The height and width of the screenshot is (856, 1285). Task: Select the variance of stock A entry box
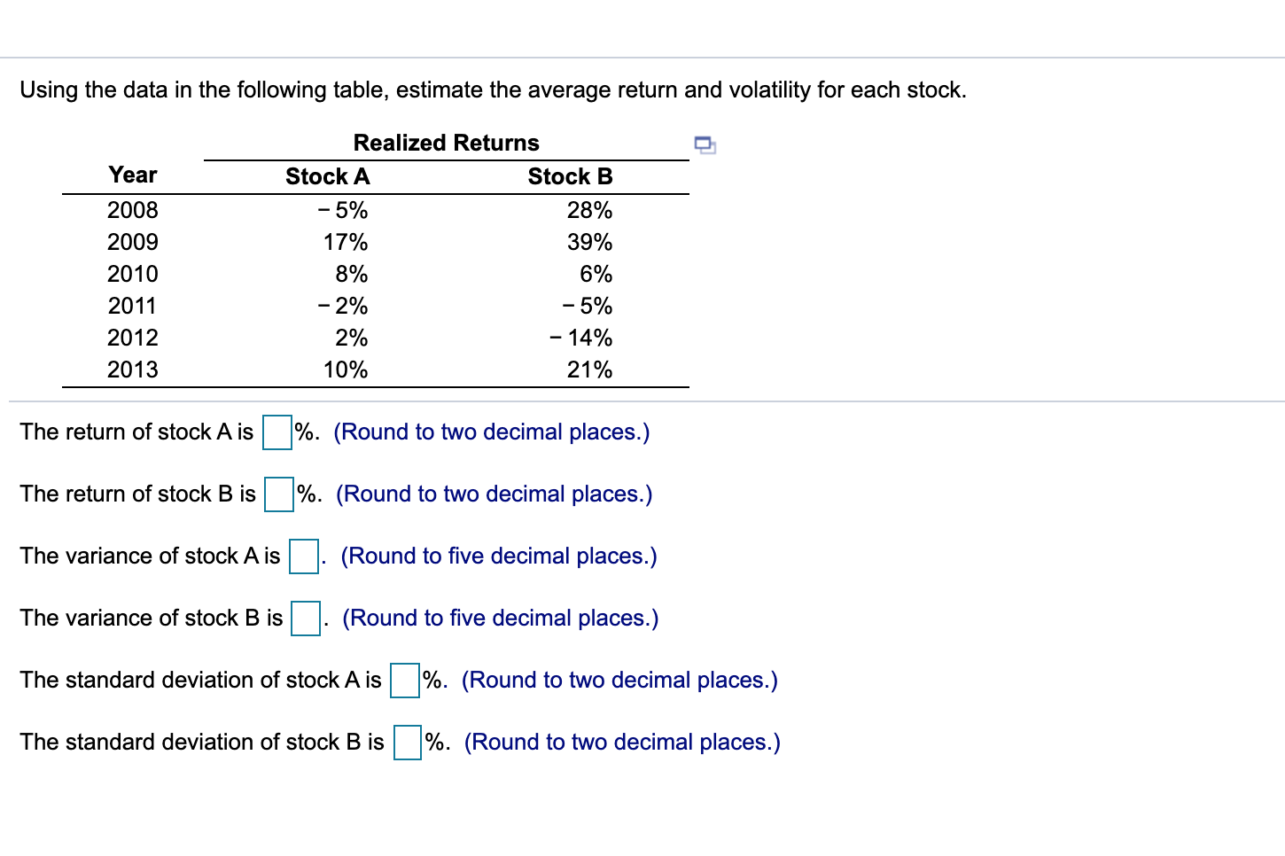303,557
